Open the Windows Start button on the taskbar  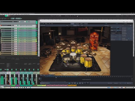pyautogui.click(x=1, y=88)
